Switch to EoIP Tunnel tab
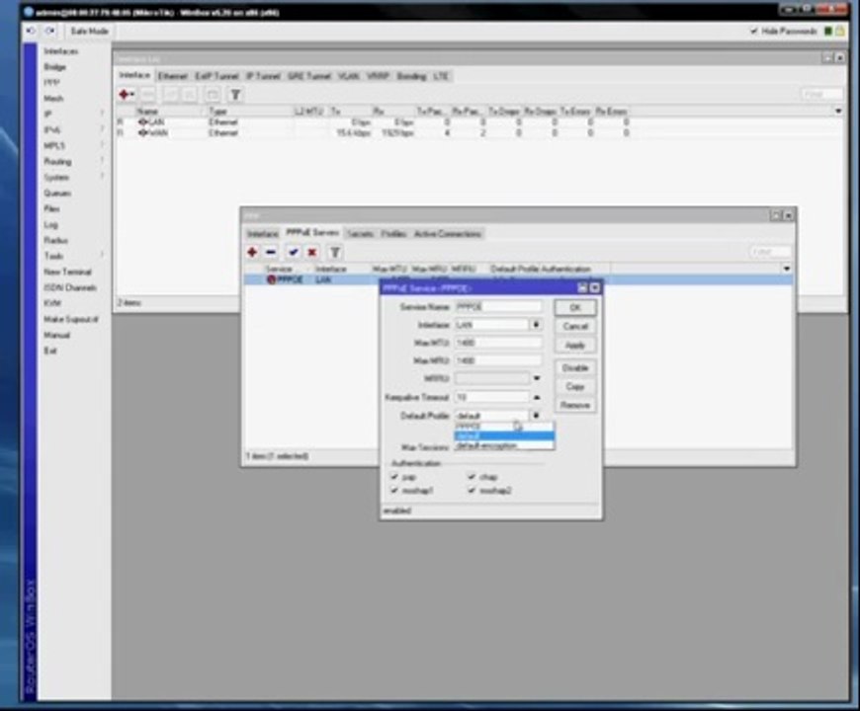Viewport: 860px width, 711px height. click(216, 76)
